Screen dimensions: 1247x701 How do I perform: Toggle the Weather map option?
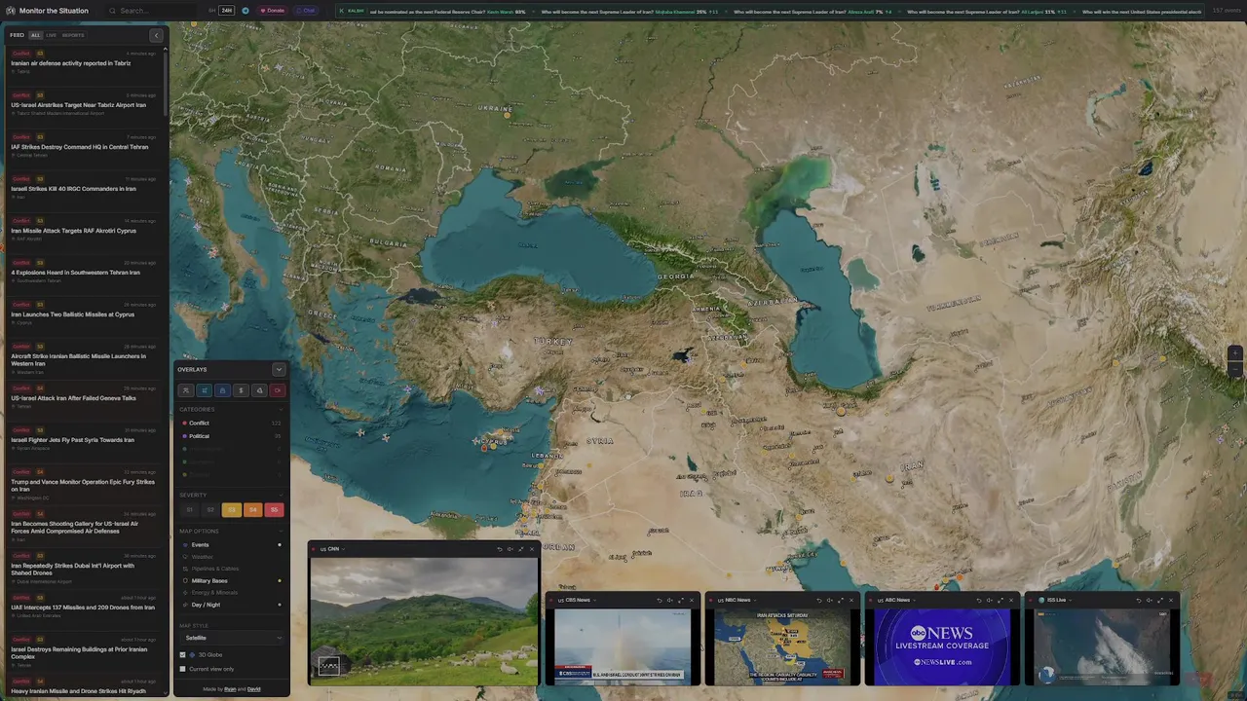[x=231, y=557]
